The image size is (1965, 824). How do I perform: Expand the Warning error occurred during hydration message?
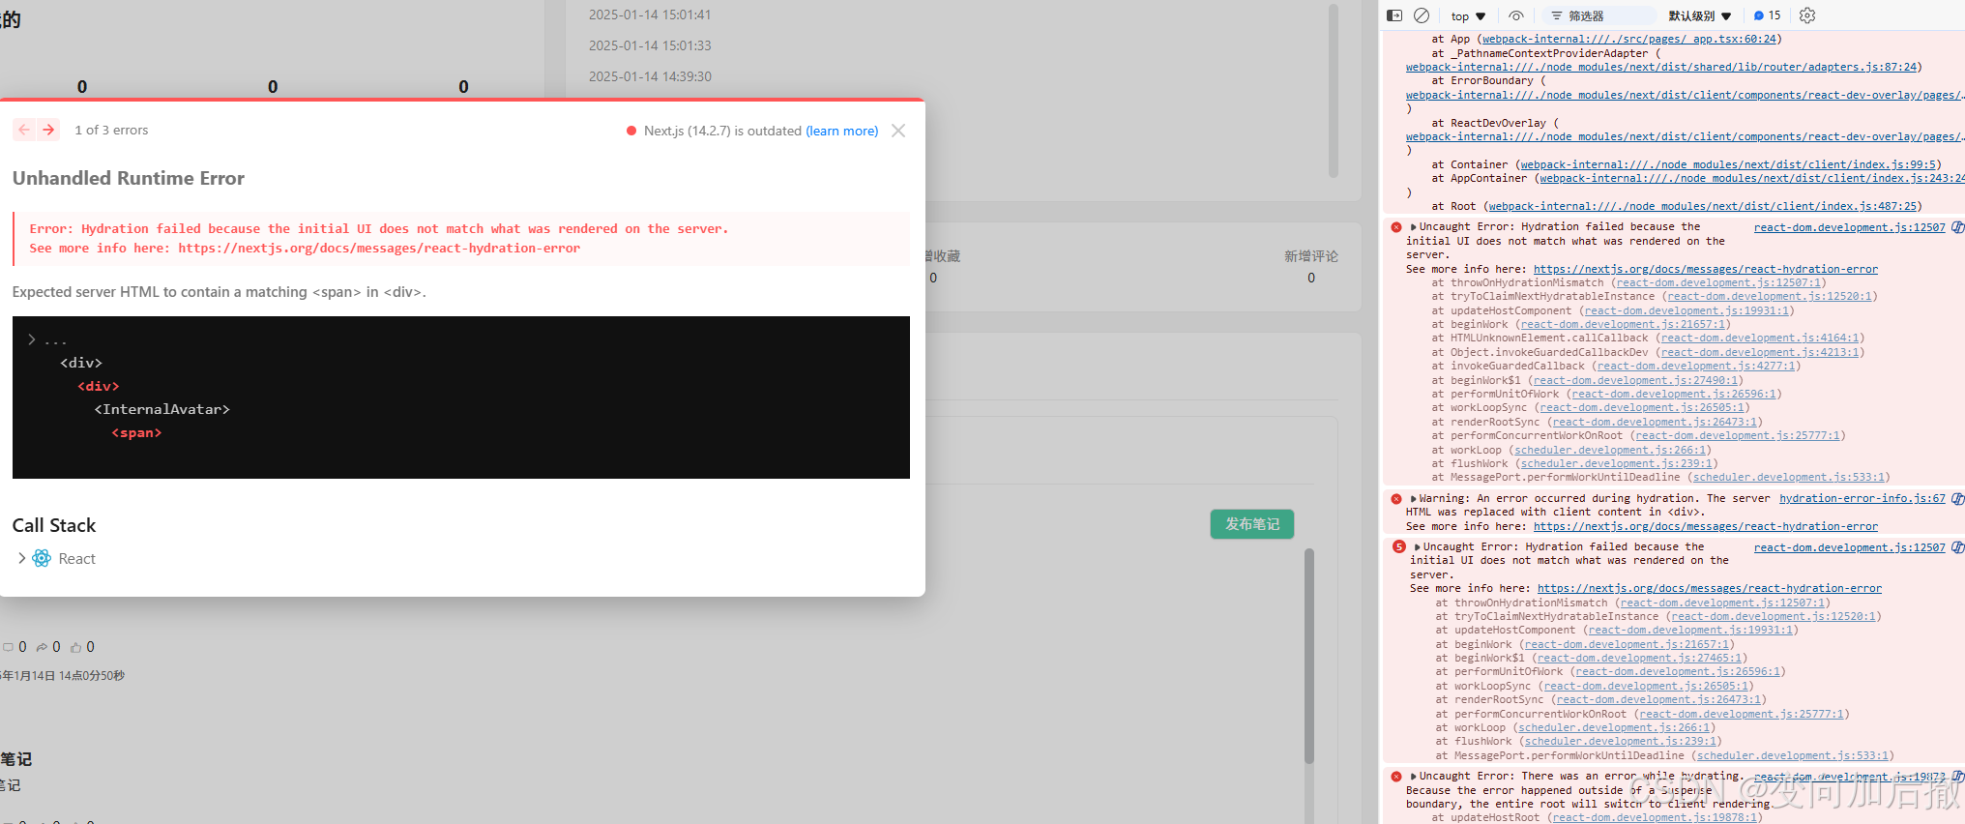coord(1414,499)
